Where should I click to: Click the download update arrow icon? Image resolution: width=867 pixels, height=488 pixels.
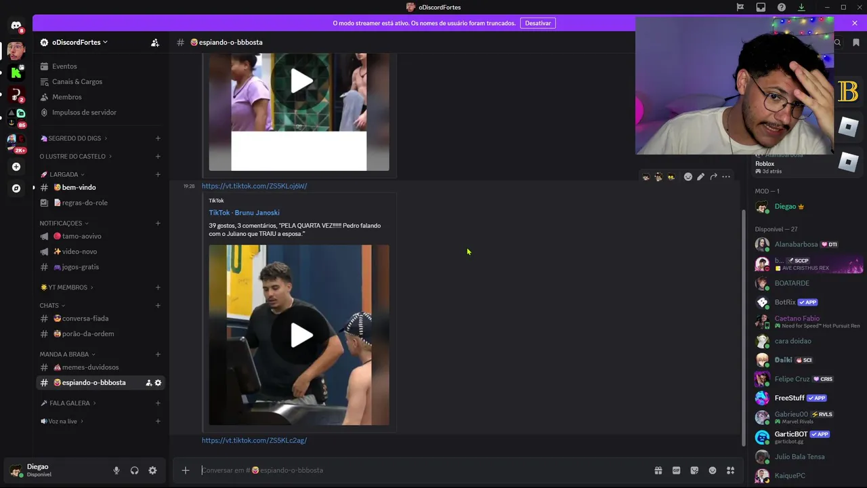tap(801, 7)
